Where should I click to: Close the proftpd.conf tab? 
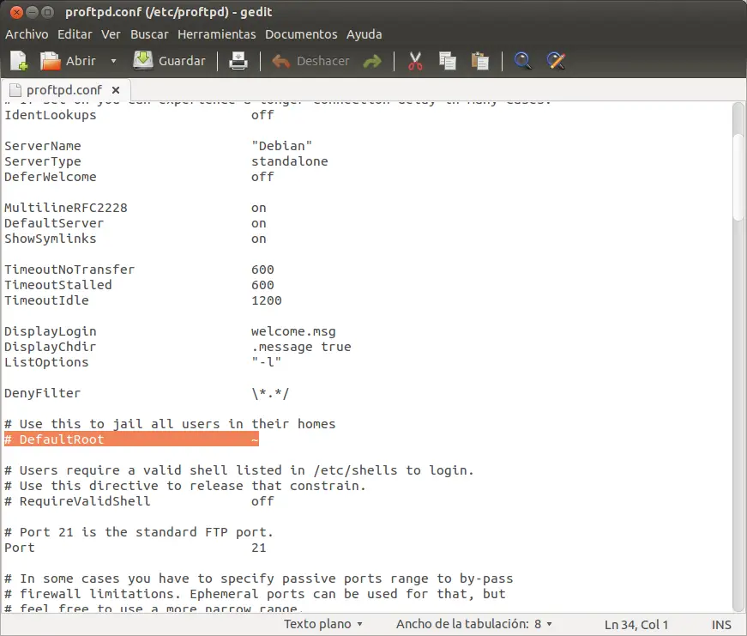point(115,90)
